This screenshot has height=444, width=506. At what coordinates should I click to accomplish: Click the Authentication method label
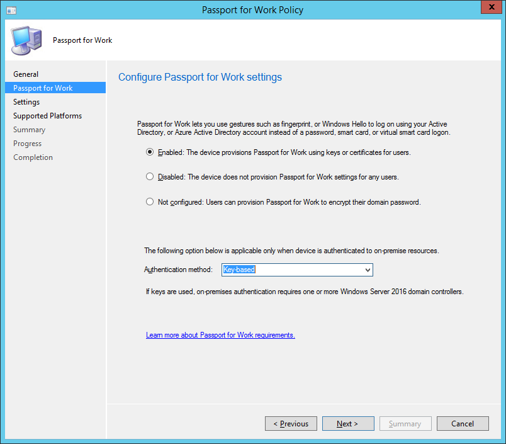point(178,270)
